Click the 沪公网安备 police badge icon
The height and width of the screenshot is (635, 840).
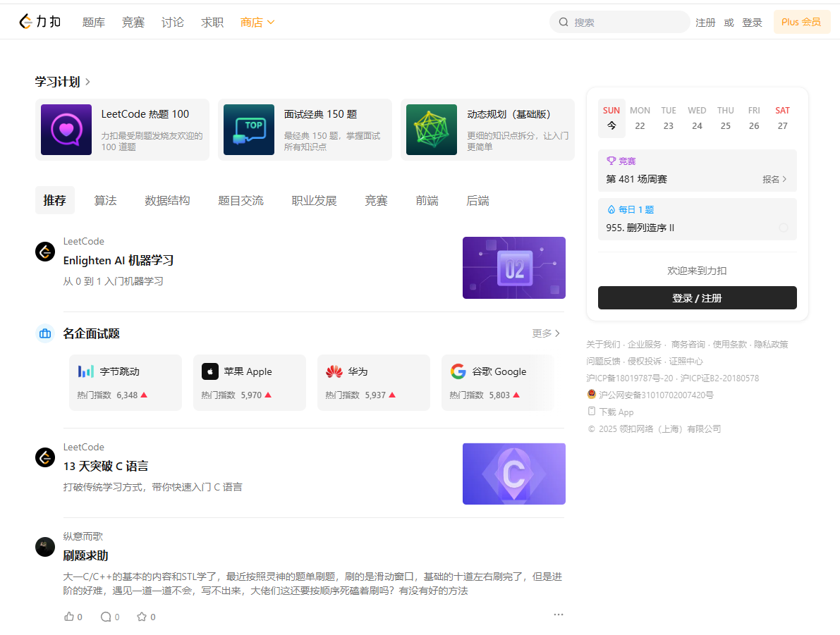click(592, 394)
